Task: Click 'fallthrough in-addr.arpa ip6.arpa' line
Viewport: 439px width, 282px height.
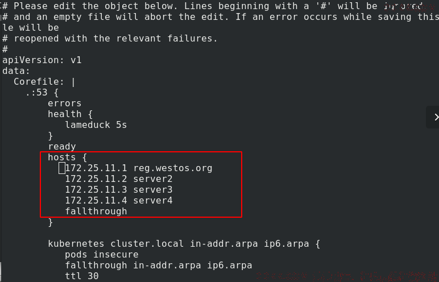Action: click(x=159, y=266)
